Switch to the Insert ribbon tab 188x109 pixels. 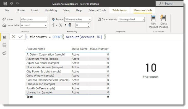(x=35, y=10)
